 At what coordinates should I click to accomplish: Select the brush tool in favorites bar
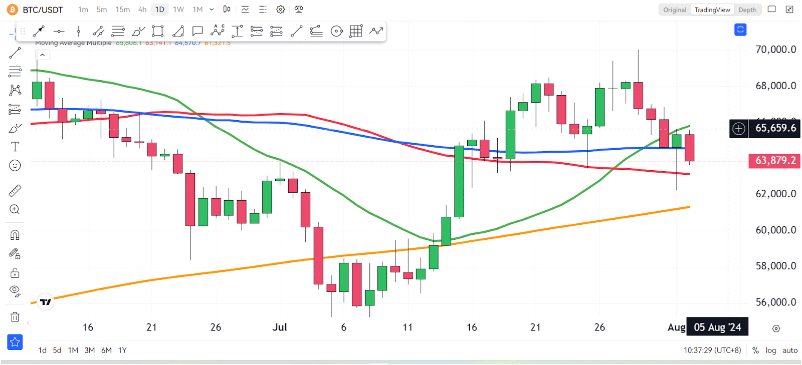pyautogui.click(x=138, y=31)
